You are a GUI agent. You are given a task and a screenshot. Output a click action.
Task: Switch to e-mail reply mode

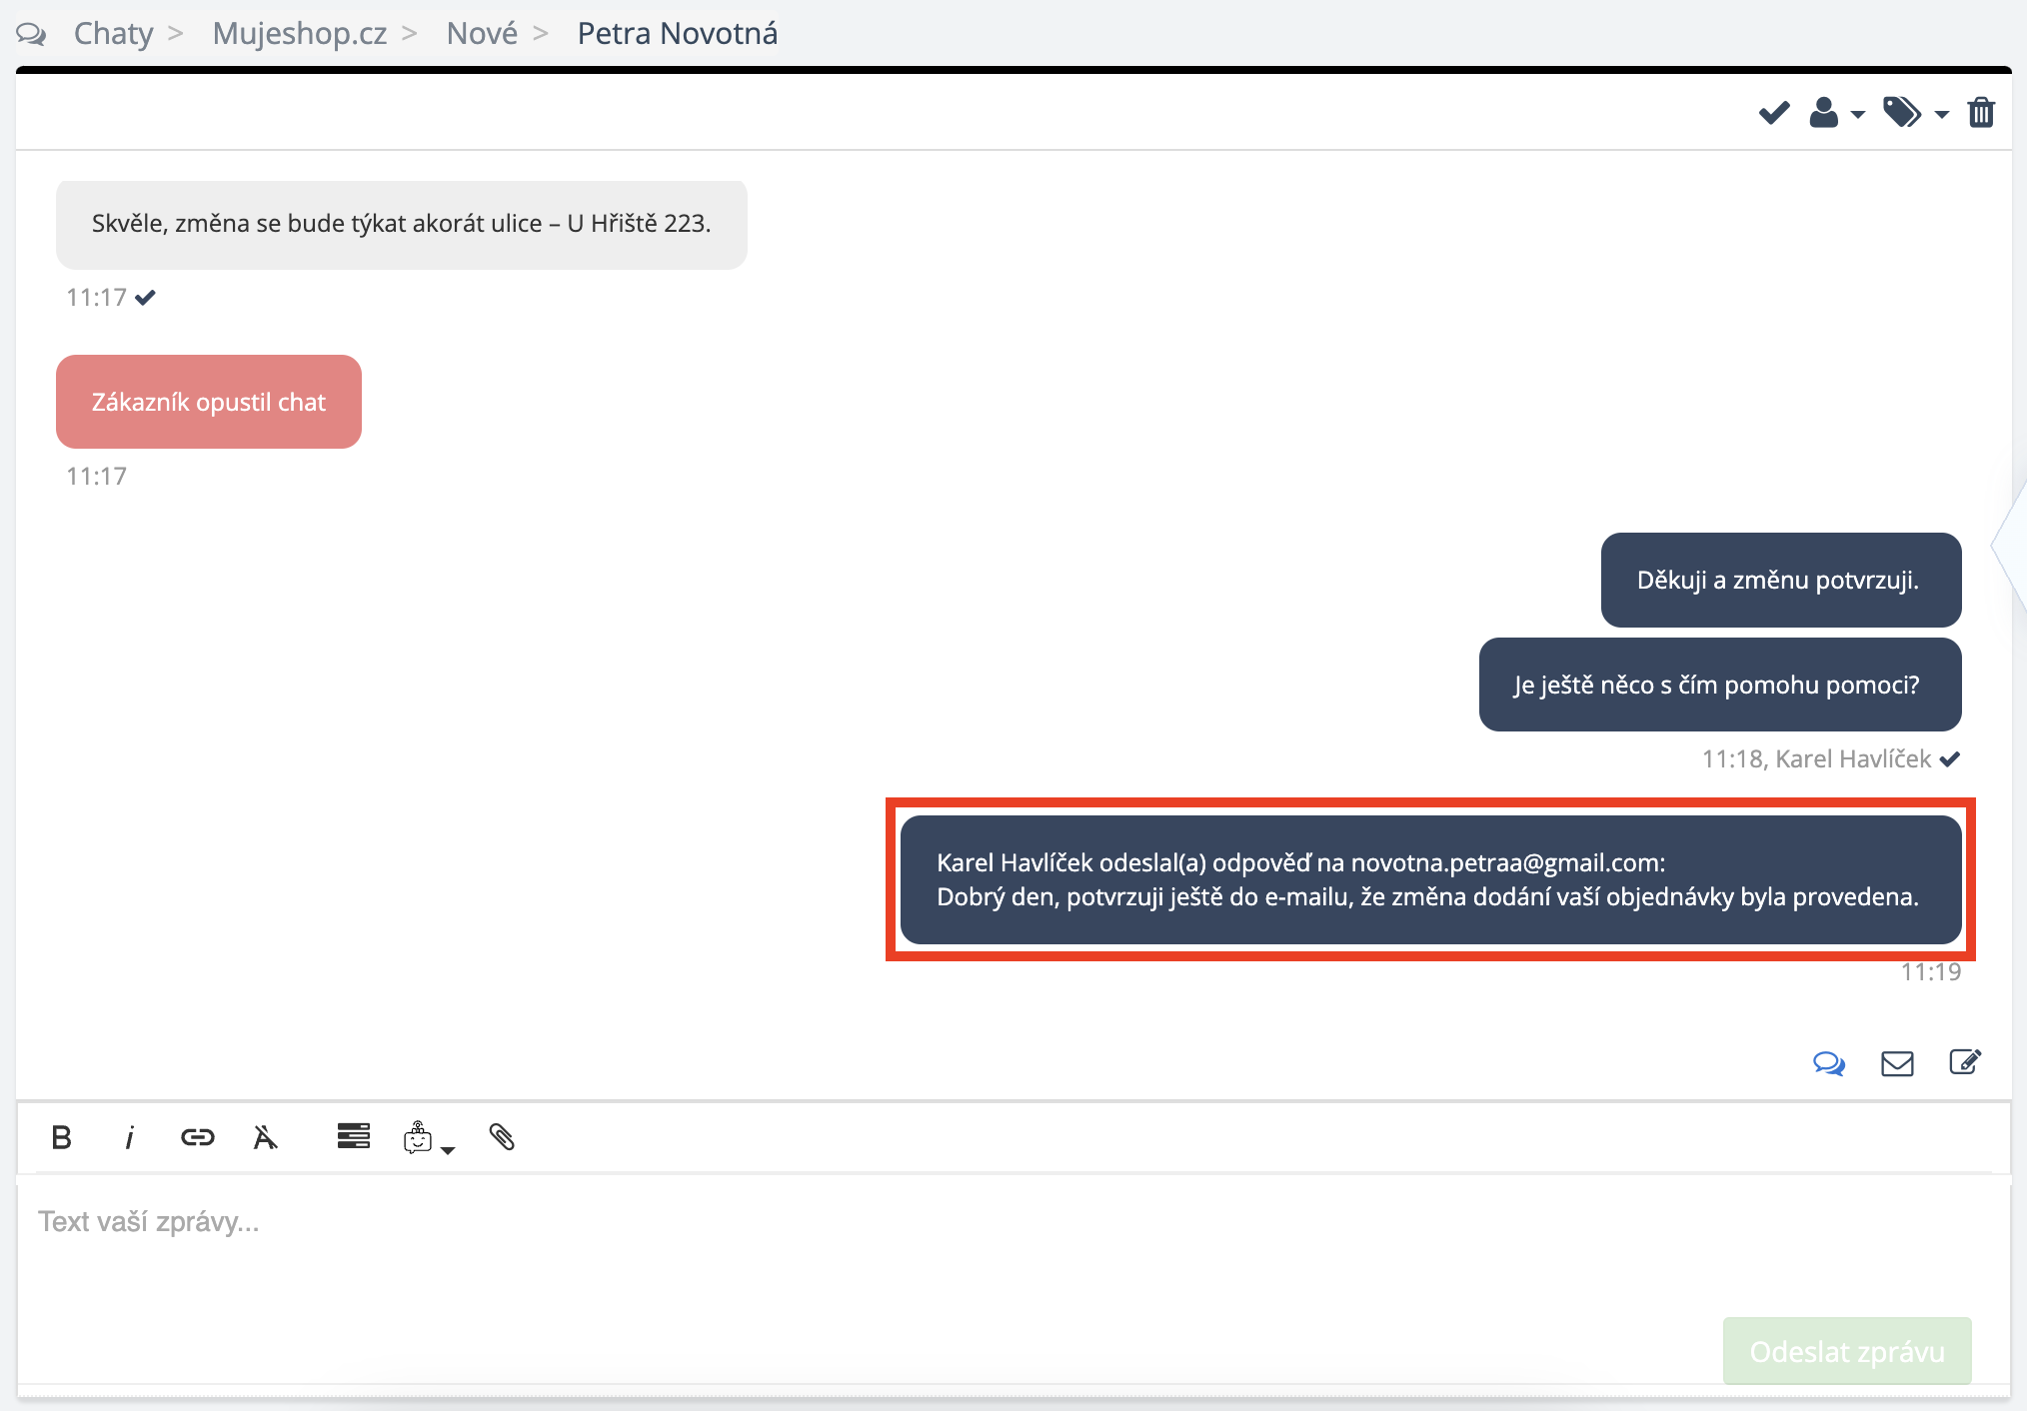coord(1896,1063)
